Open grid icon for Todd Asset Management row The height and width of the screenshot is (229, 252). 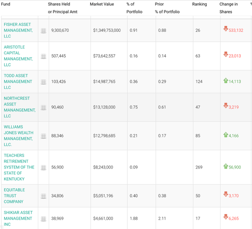pyautogui.click(x=43, y=82)
